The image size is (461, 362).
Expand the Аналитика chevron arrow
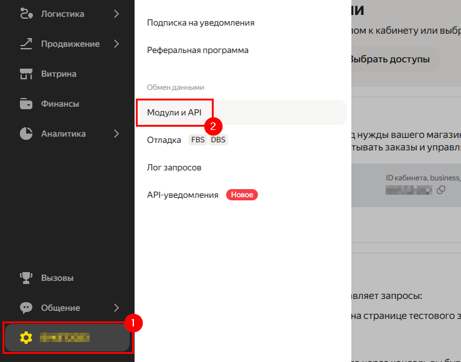116,134
